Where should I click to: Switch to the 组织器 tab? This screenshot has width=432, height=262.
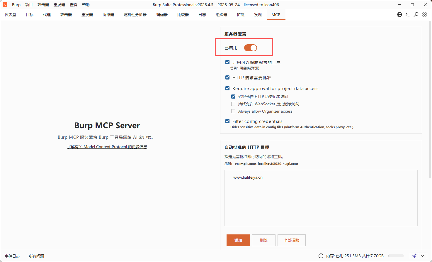222,15
